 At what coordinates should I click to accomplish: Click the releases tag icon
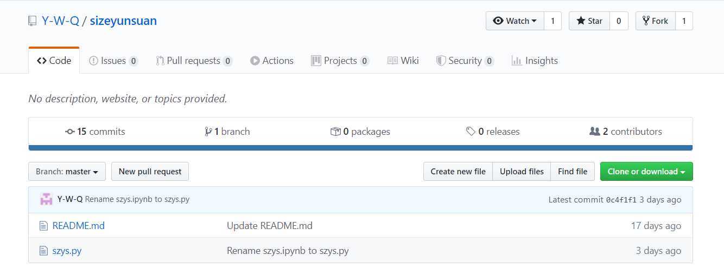[471, 132]
